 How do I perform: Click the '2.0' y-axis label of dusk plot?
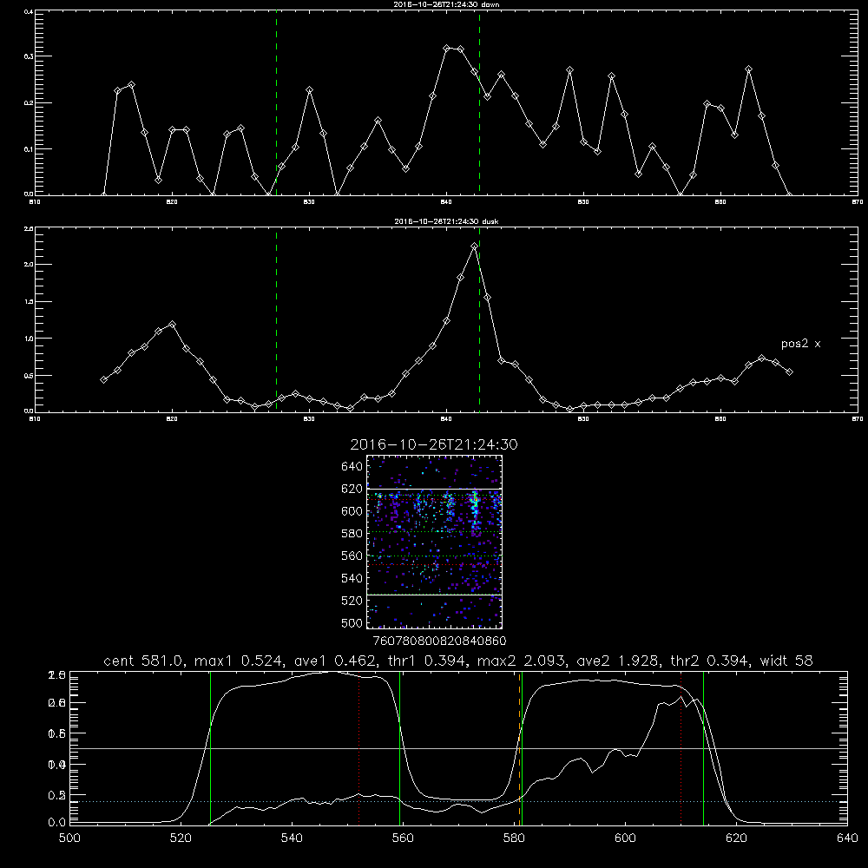(x=29, y=265)
